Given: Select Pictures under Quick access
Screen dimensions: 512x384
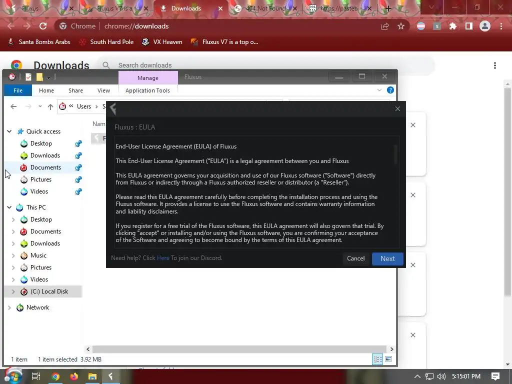Looking at the screenshot, I should (x=41, y=179).
